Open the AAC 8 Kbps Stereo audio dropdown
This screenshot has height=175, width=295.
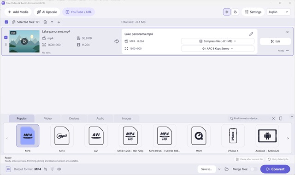[218, 48]
